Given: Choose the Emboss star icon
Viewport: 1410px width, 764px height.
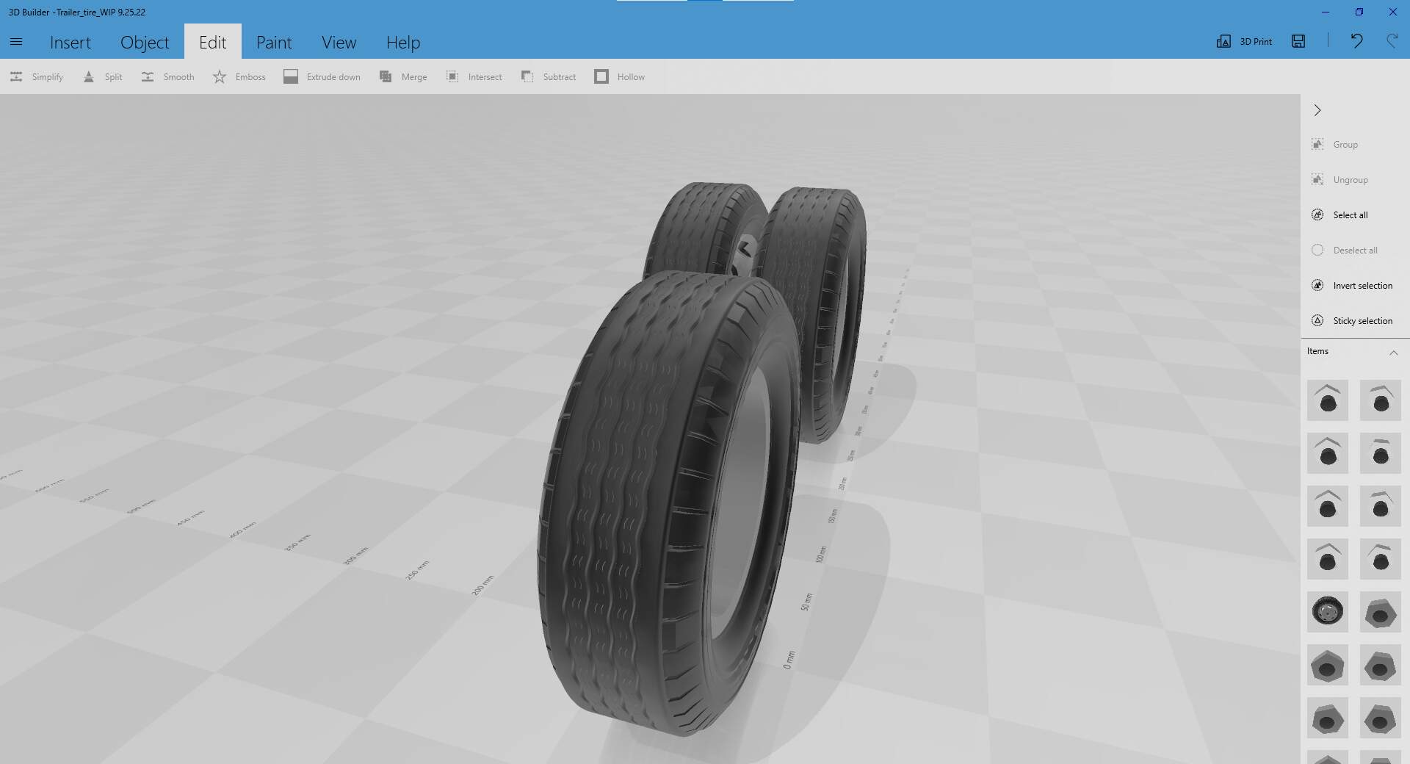Looking at the screenshot, I should 220,77.
